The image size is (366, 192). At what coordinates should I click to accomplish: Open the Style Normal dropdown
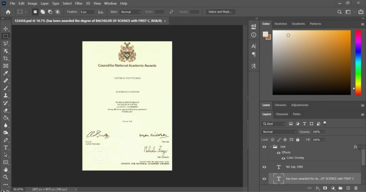[130, 12]
